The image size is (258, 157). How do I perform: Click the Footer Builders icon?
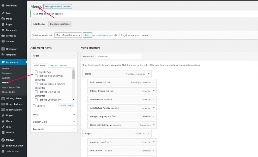pyautogui.click(x=3, y=110)
